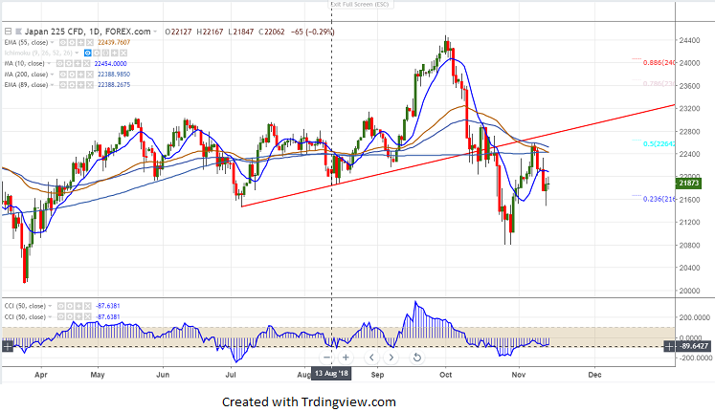Open the EMA (89, close) dropdown arrow

pyautogui.click(x=52, y=85)
